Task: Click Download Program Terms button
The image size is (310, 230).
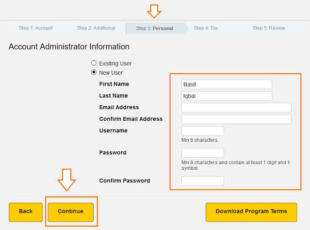Action: click(251, 212)
